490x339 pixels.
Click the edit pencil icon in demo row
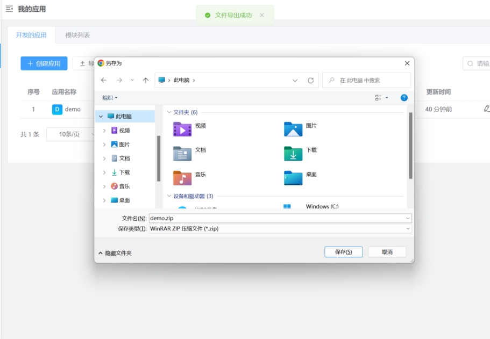click(x=486, y=109)
